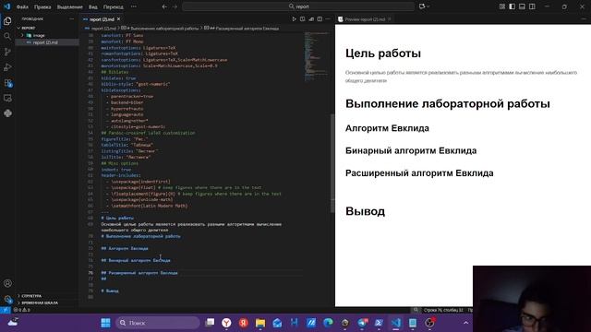591x332 pixels.
Task: Toggle the primary sidebar visibility
Action: tap(512, 6)
